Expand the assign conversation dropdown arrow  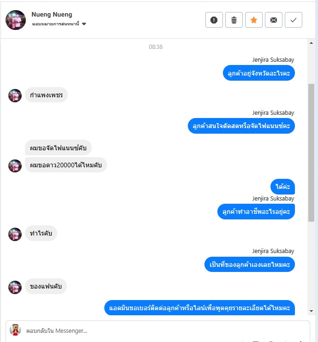point(84,24)
